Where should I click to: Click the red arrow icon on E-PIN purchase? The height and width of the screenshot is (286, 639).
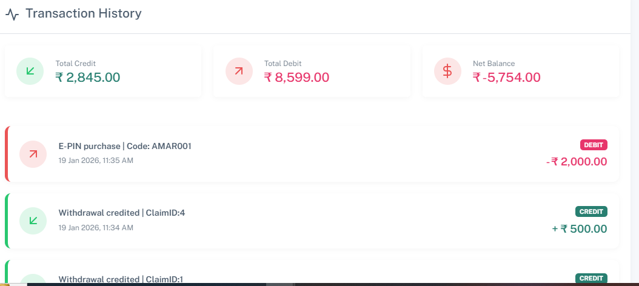tap(33, 154)
